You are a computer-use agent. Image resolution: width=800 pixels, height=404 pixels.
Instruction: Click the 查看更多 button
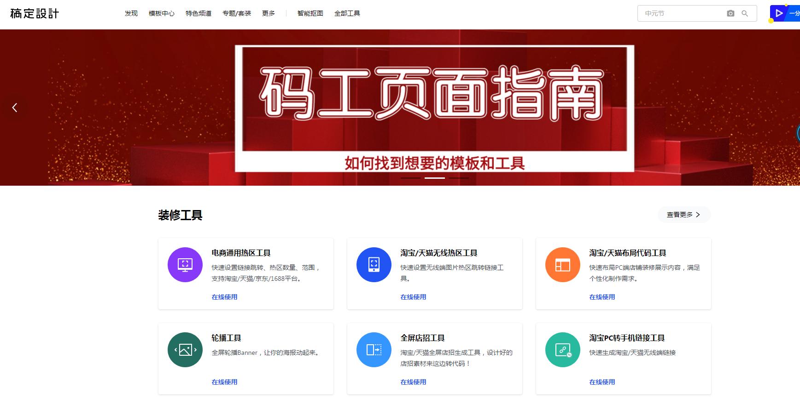click(684, 215)
